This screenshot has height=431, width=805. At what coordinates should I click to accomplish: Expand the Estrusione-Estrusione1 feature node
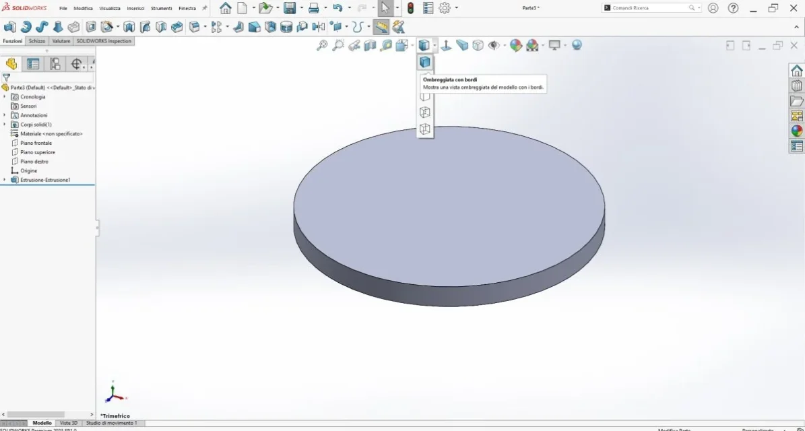(x=5, y=180)
